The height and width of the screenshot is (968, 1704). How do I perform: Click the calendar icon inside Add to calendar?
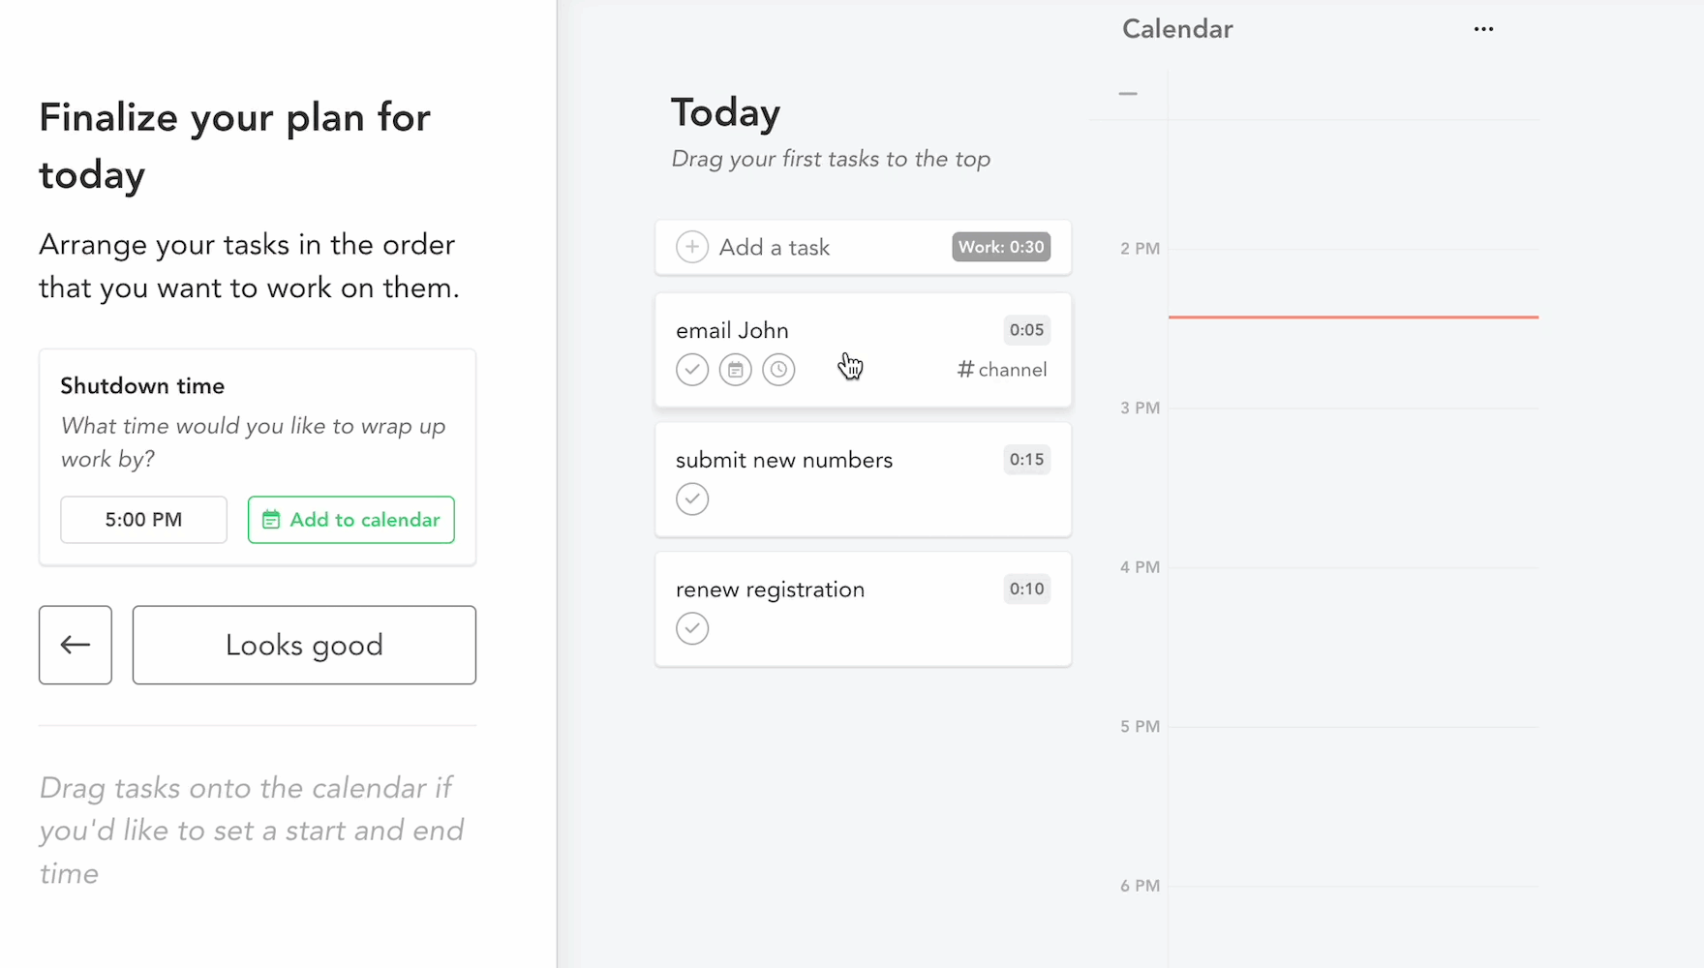point(270,520)
